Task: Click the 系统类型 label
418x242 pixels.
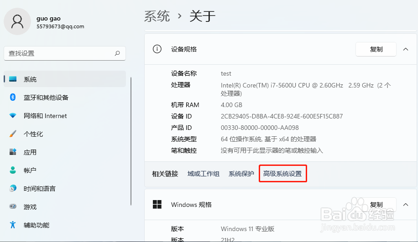Action: (184, 139)
